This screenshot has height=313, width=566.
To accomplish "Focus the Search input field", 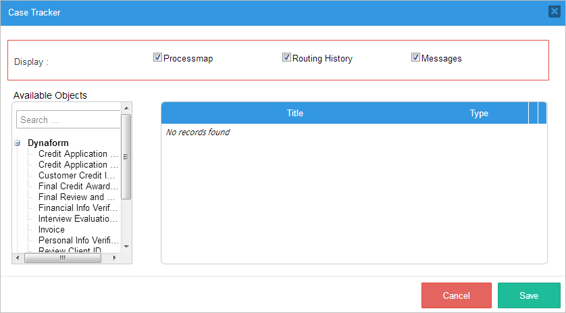I will 68,120.
